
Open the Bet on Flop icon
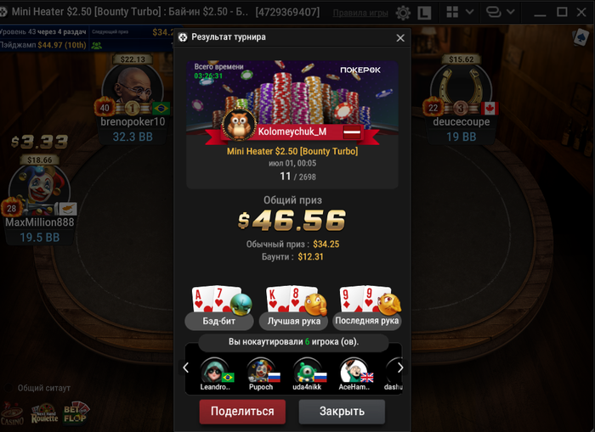[x=76, y=412]
